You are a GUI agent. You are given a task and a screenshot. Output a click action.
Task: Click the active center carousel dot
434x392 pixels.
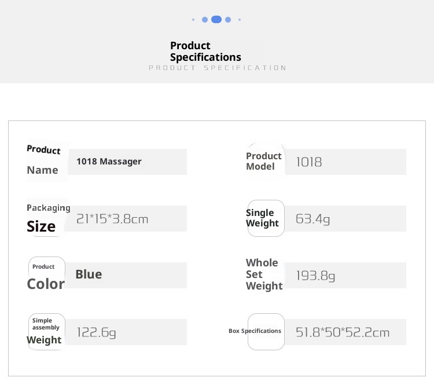click(x=216, y=20)
